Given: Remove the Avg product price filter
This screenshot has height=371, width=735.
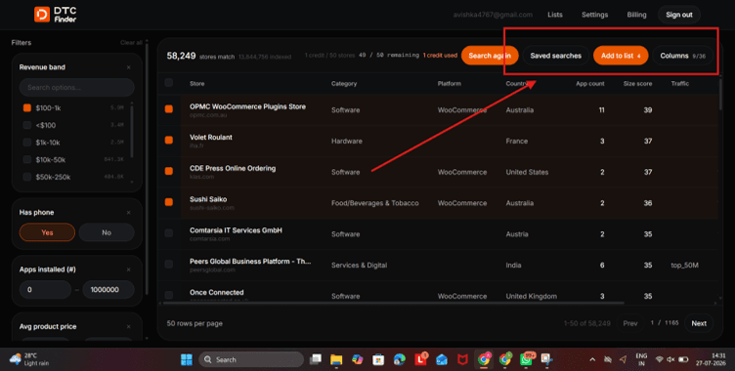Looking at the screenshot, I should 128,327.
